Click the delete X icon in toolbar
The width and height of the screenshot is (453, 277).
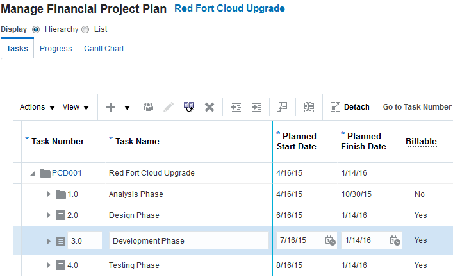coord(209,107)
